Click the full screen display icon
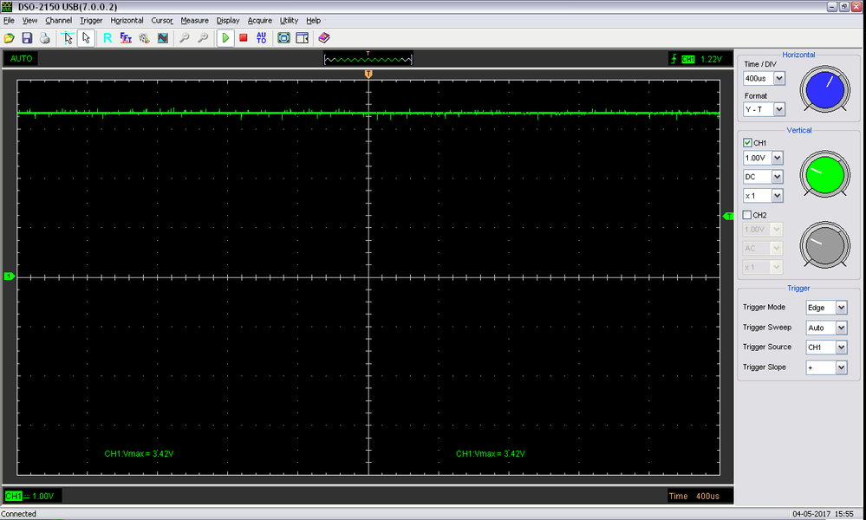The width and height of the screenshot is (866, 520). pyautogui.click(x=283, y=38)
